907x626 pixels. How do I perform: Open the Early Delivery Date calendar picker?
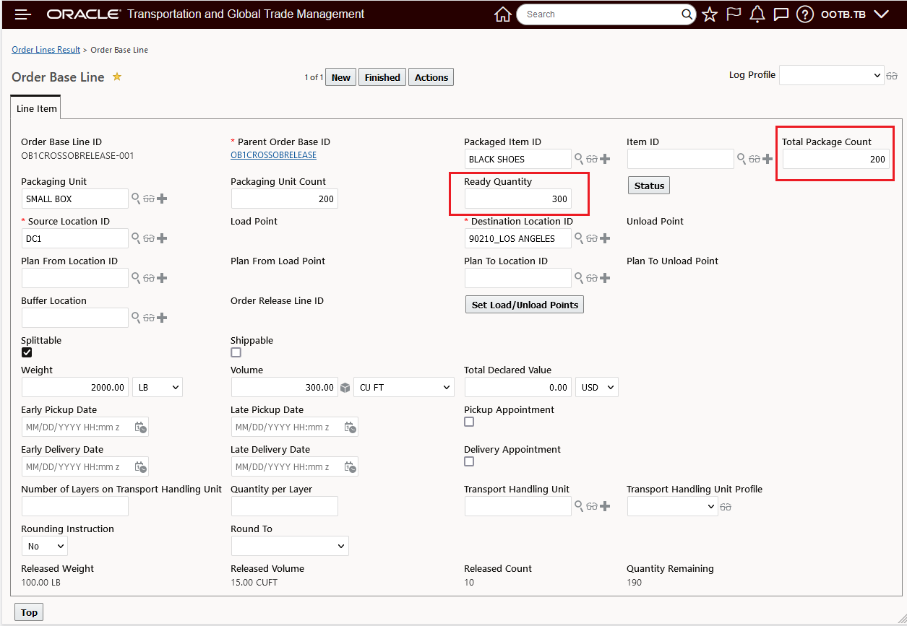pos(141,467)
